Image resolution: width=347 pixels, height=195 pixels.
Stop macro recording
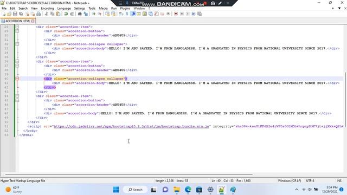tap(182, 14)
